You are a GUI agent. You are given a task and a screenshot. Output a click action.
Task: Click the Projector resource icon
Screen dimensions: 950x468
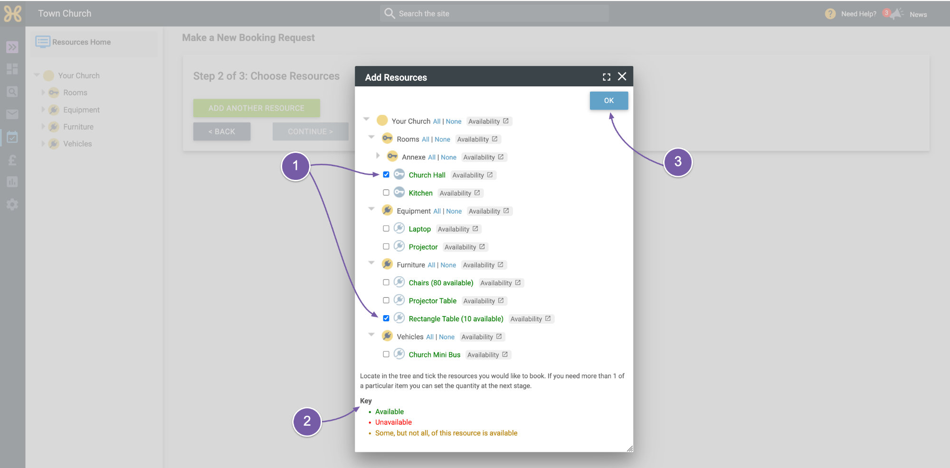click(399, 246)
